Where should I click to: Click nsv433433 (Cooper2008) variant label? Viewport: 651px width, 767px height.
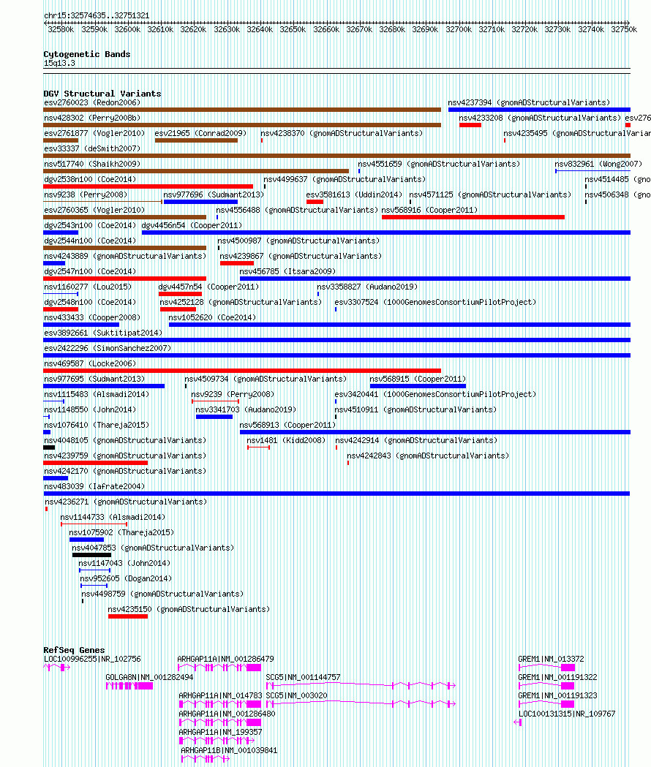click(92, 317)
